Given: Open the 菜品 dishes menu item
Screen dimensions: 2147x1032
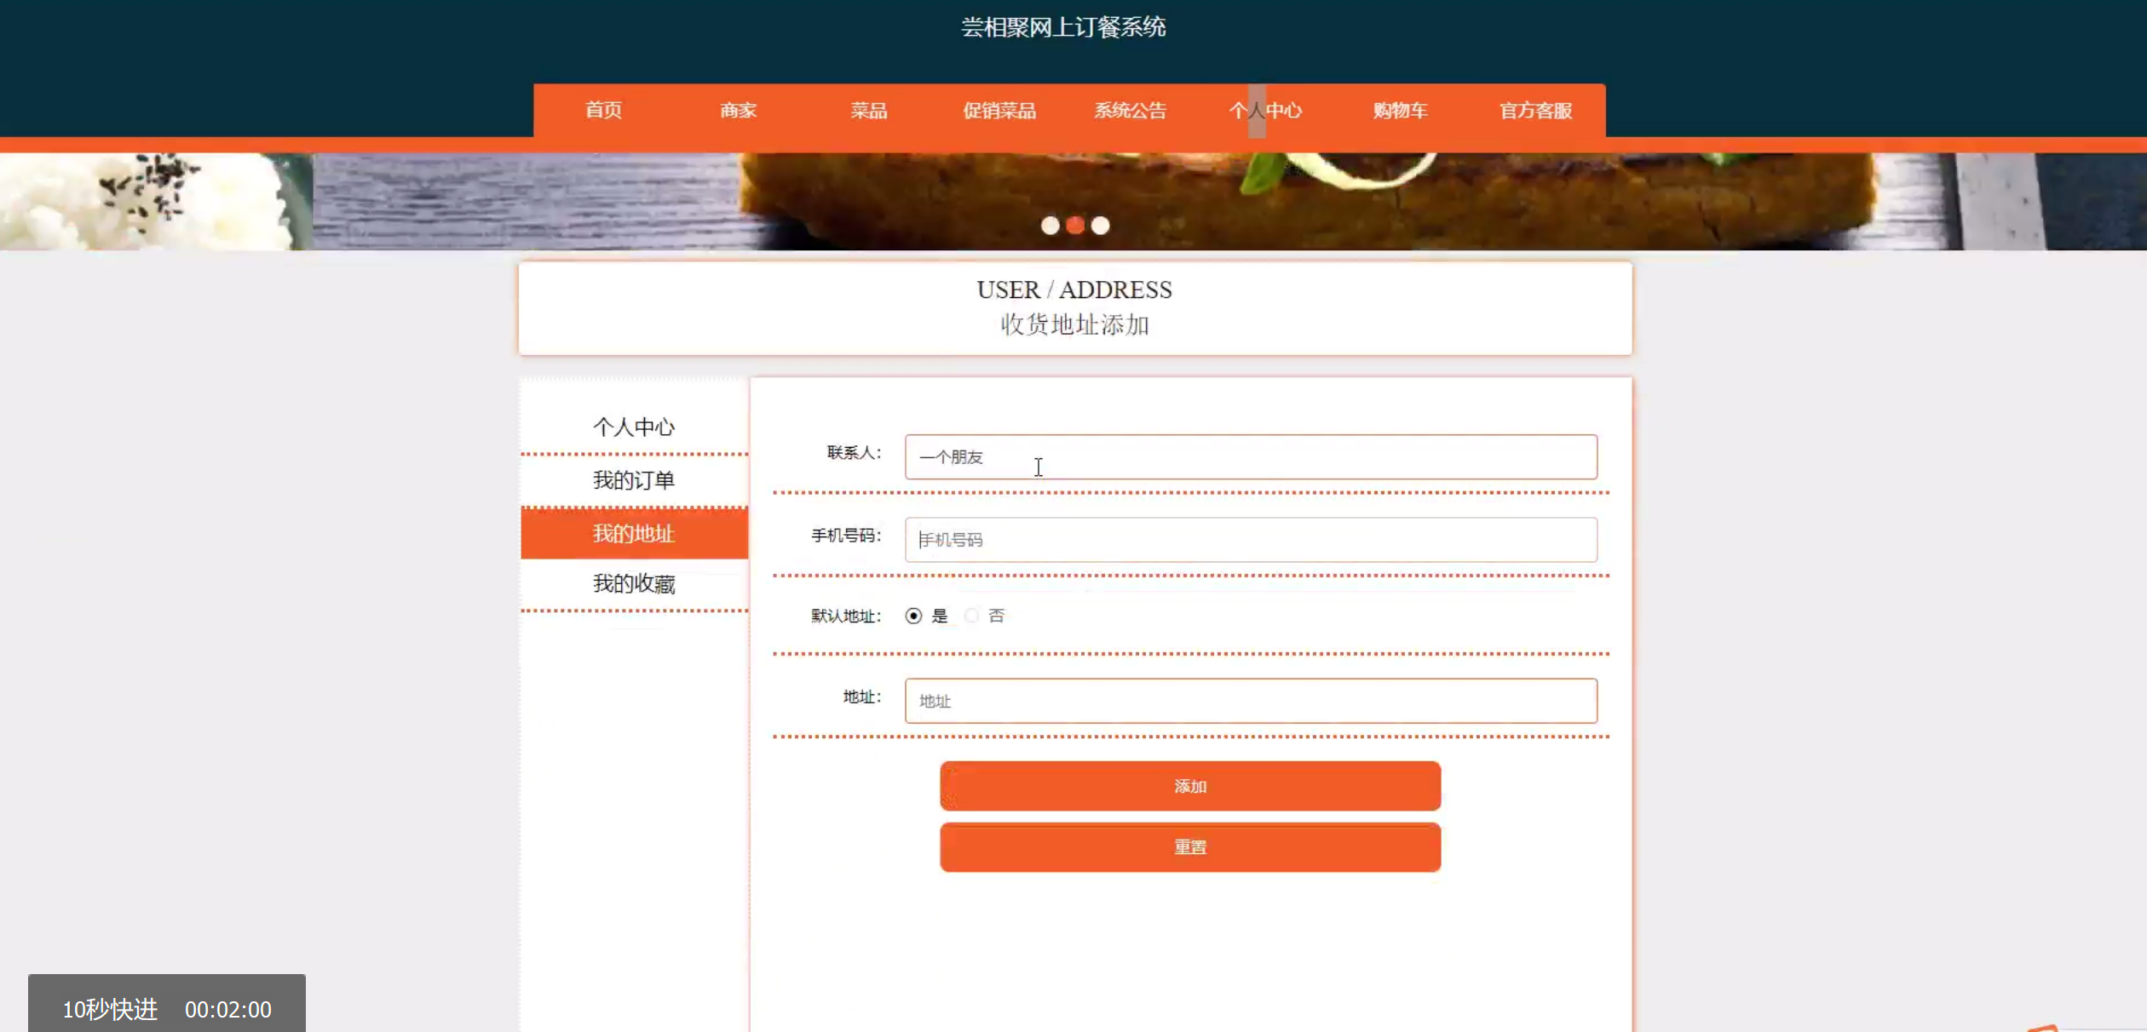Looking at the screenshot, I should click(x=868, y=111).
